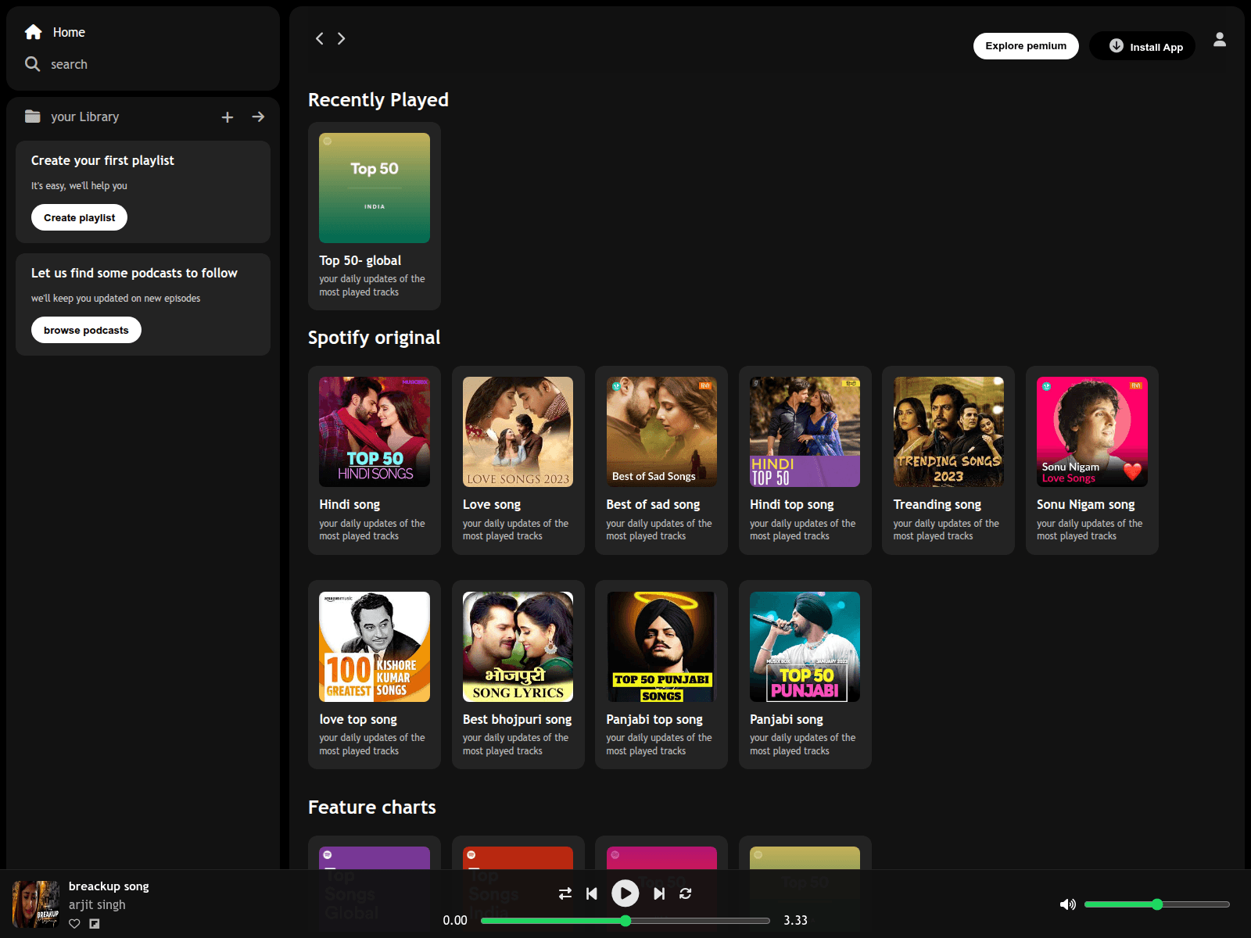The image size is (1251, 938).
Task: Open the Love song playlist cover
Action: click(x=518, y=432)
